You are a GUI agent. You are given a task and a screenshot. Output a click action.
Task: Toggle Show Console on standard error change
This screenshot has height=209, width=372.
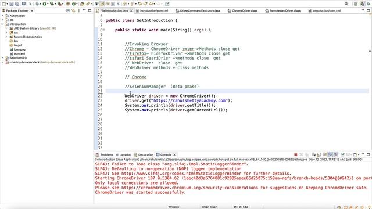335,155
